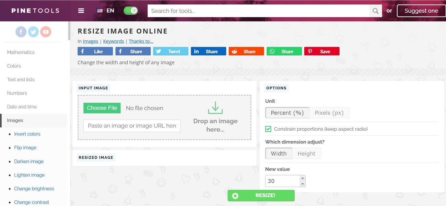Click the WhatsApp Share button
The height and width of the screenshot is (206, 446).
tap(284, 51)
